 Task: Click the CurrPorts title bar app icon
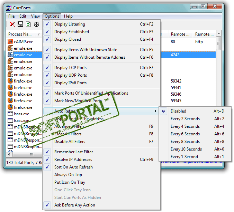(9, 8)
